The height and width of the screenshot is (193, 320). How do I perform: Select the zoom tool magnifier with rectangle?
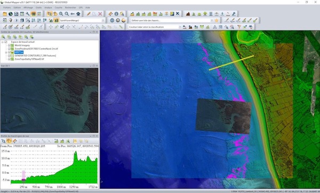[x=50, y=14]
